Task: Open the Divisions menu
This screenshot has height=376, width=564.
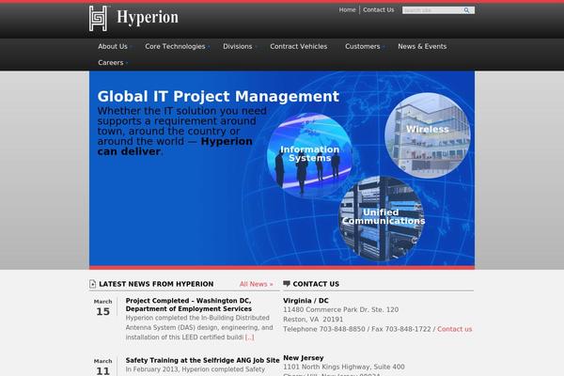Action: pos(238,46)
